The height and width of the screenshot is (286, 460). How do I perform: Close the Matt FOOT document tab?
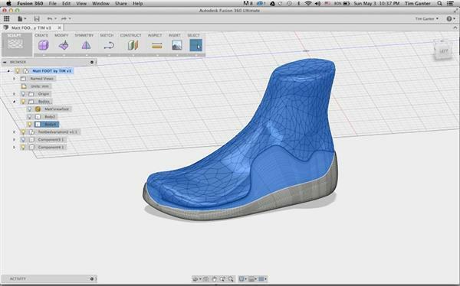(x=59, y=28)
